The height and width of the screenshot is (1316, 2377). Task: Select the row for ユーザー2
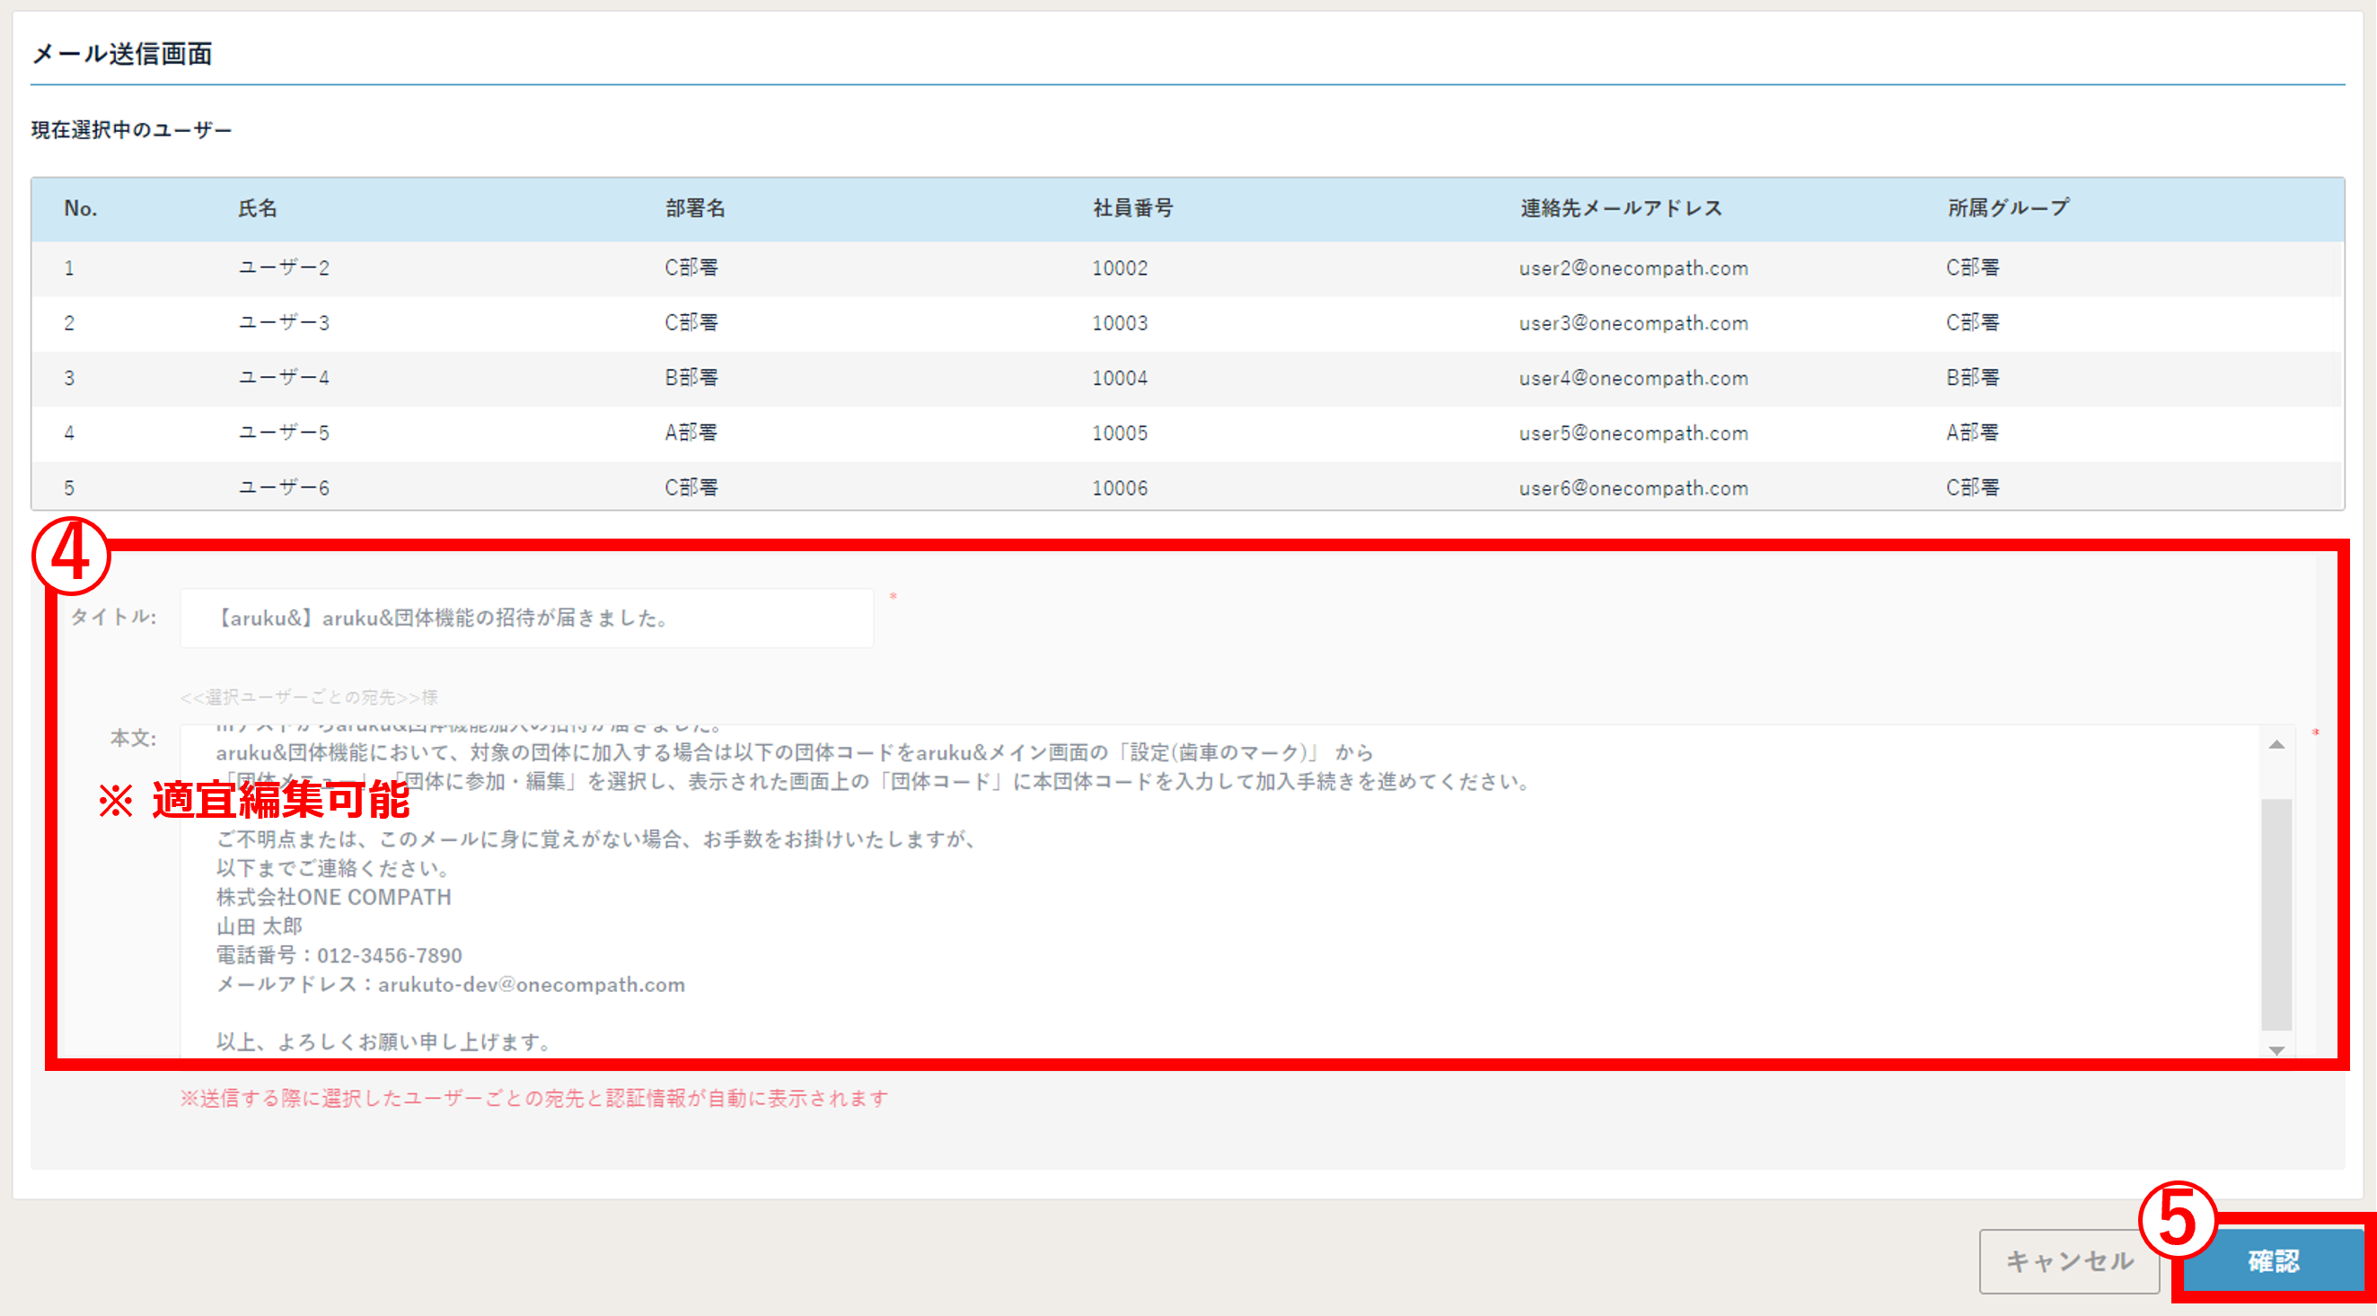click(284, 268)
